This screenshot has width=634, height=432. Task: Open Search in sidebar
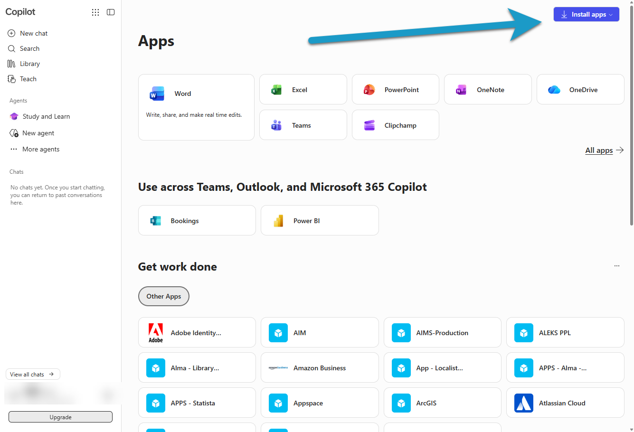pos(29,48)
